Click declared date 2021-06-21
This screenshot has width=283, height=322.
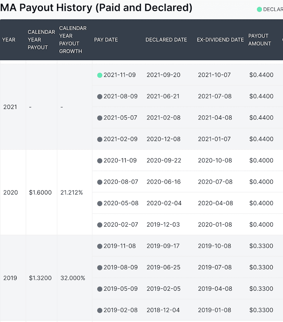(x=163, y=96)
